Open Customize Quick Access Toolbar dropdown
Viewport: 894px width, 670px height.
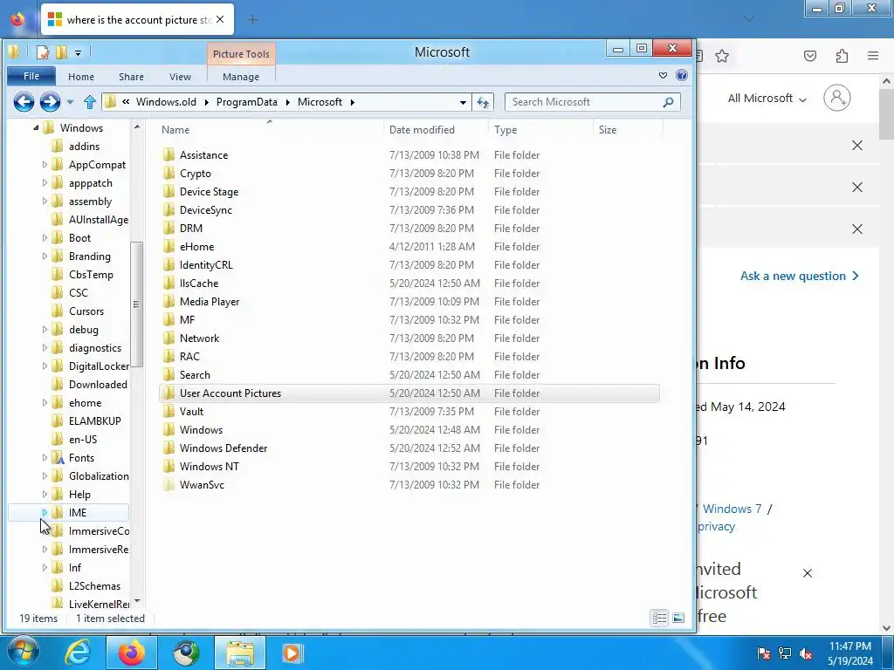point(78,53)
